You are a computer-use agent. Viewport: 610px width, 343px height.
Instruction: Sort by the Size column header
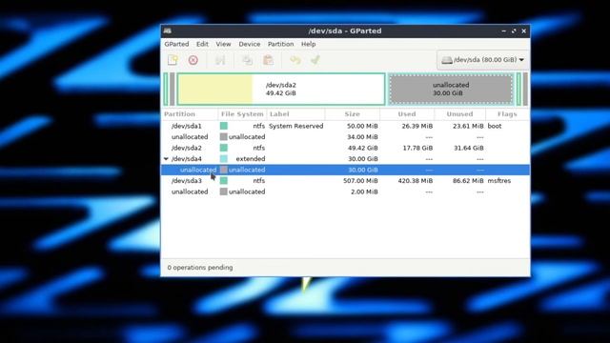coord(352,114)
